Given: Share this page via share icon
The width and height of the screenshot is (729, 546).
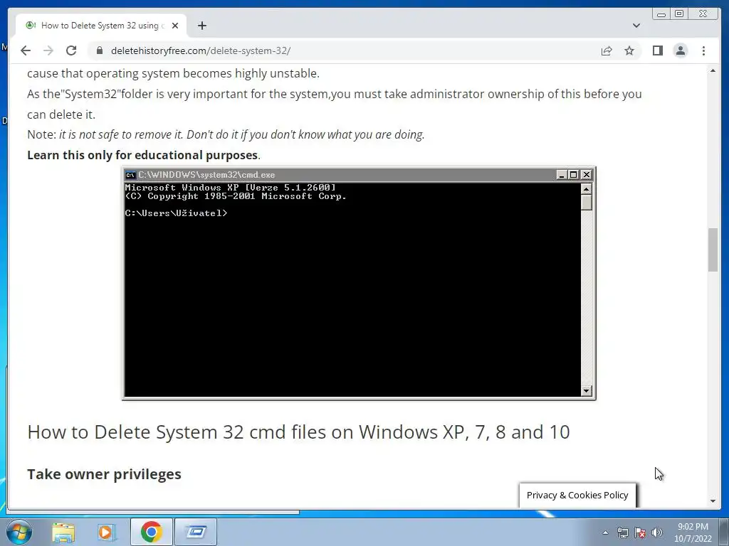Looking at the screenshot, I should coord(607,50).
